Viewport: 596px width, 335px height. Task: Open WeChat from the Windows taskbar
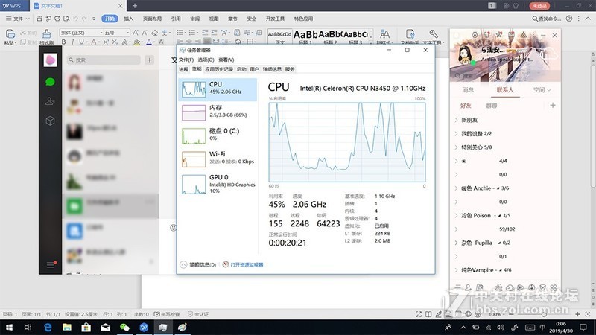(124, 328)
